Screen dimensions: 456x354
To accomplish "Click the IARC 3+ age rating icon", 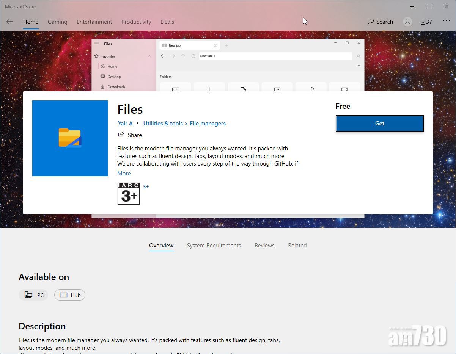I will [x=128, y=193].
